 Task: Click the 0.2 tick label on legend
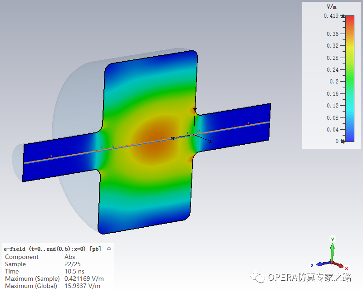[334, 82]
